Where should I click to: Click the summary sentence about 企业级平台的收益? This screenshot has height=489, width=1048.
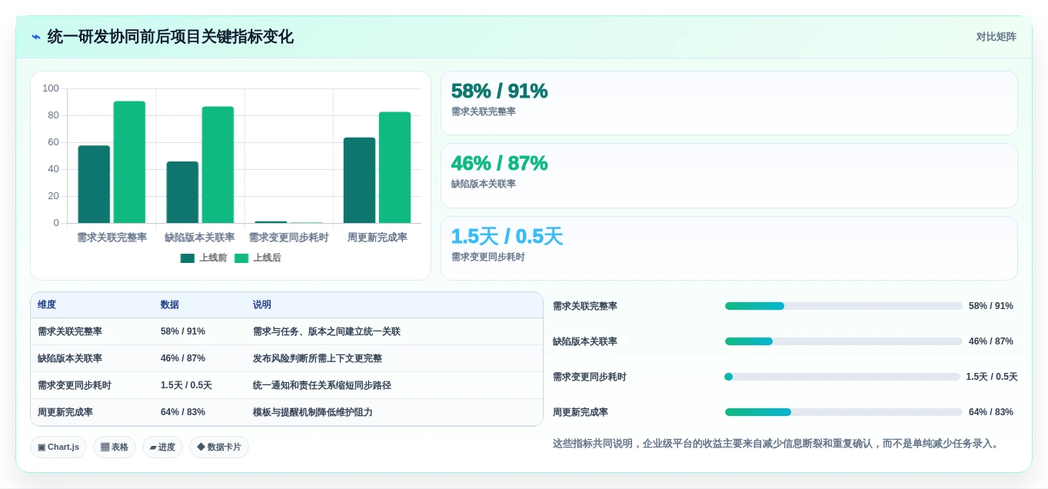[777, 444]
